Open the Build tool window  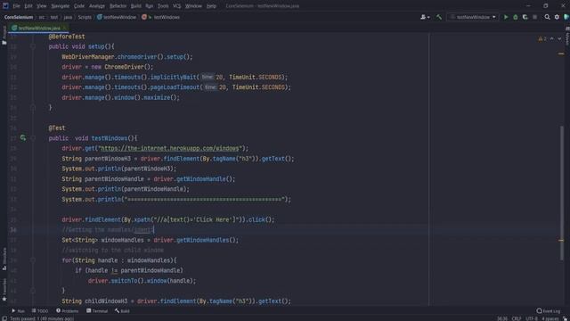point(122,311)
